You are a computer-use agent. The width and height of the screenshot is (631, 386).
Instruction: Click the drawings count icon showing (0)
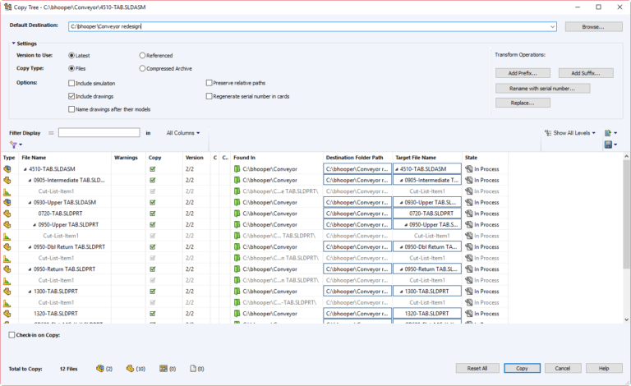pos(164,368)
